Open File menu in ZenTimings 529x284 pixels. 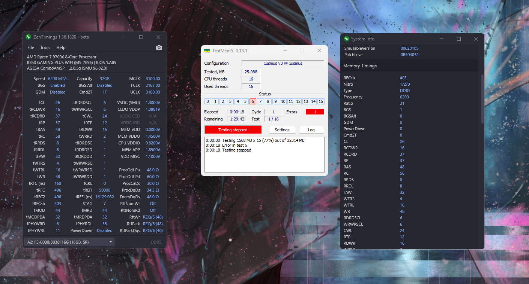[x=31, y=48]
